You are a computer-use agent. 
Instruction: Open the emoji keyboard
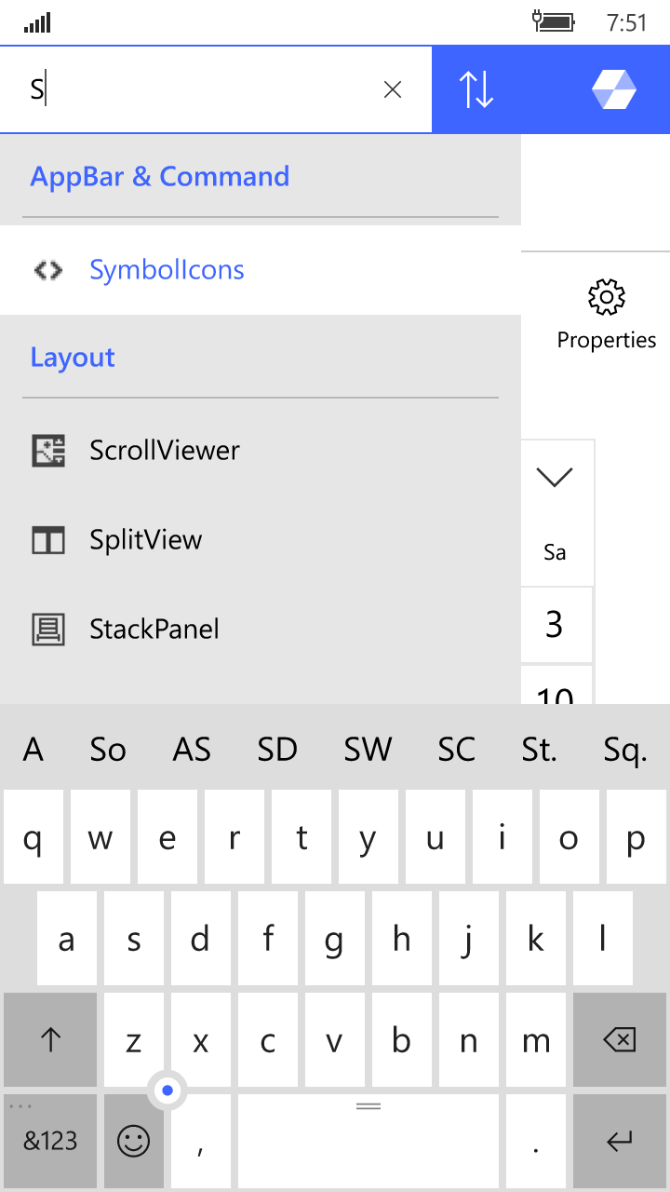134,1141
